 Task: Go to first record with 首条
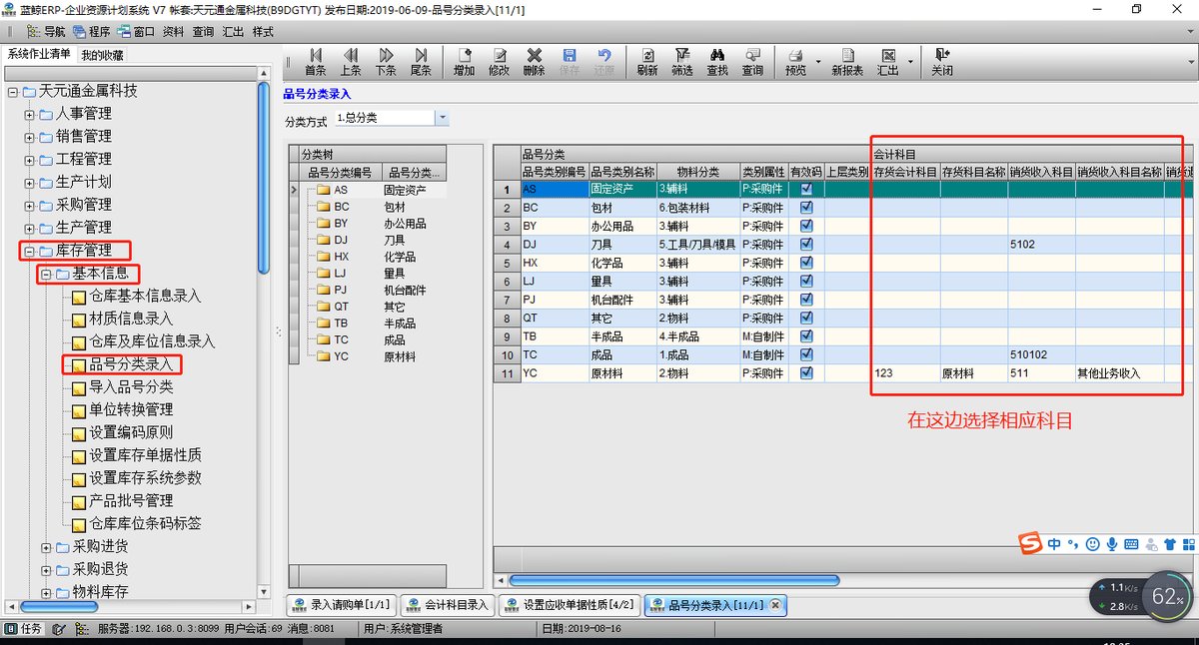[x=316, y=62]
